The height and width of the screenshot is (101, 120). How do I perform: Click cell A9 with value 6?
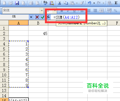click(x=19, y=70)
